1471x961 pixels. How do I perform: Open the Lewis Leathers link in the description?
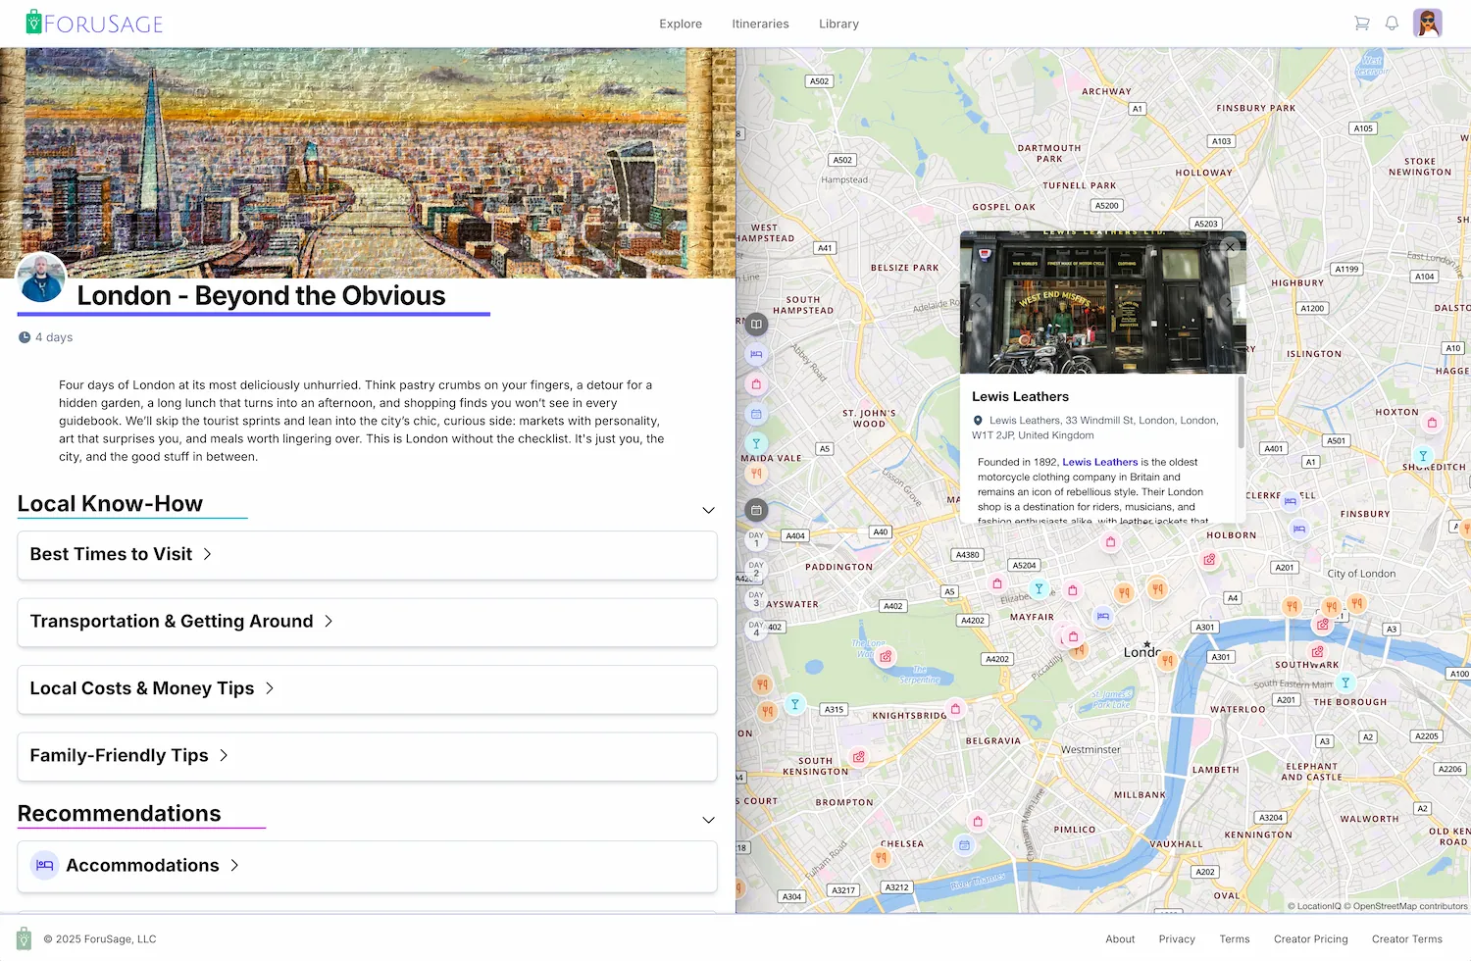[x=1099, y=461]
